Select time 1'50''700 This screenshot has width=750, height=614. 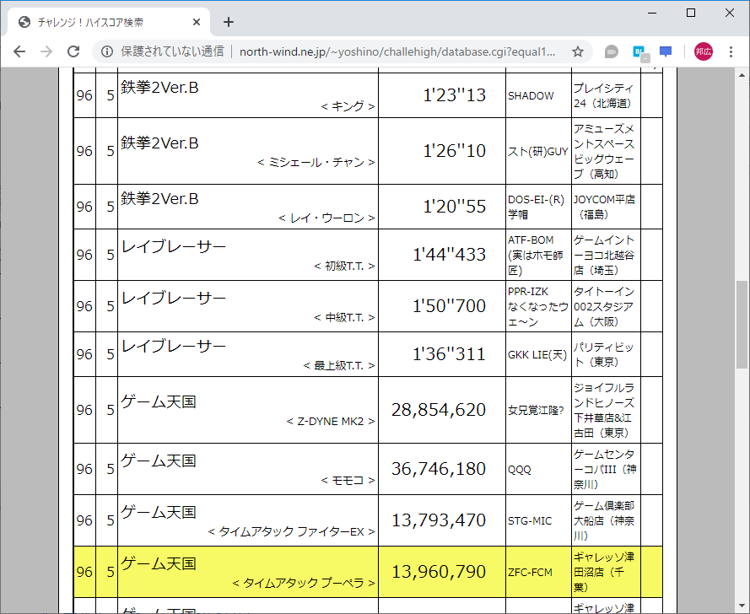pyautogui.click(x=449, y=306)
